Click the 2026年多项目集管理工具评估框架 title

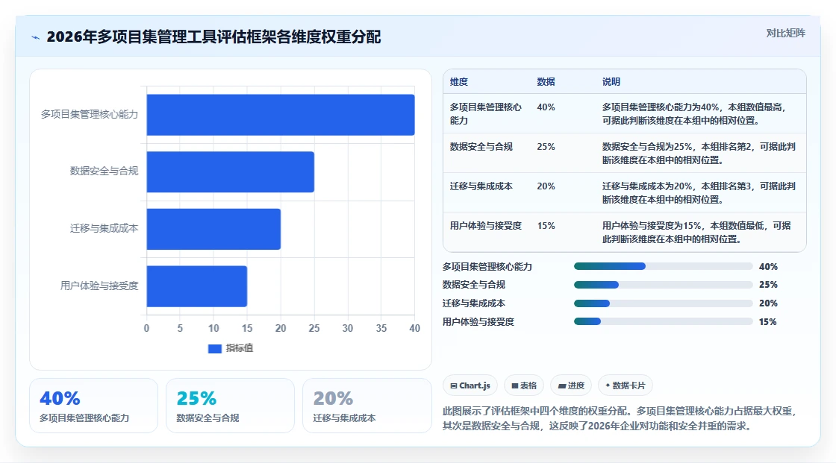[213, 37]
